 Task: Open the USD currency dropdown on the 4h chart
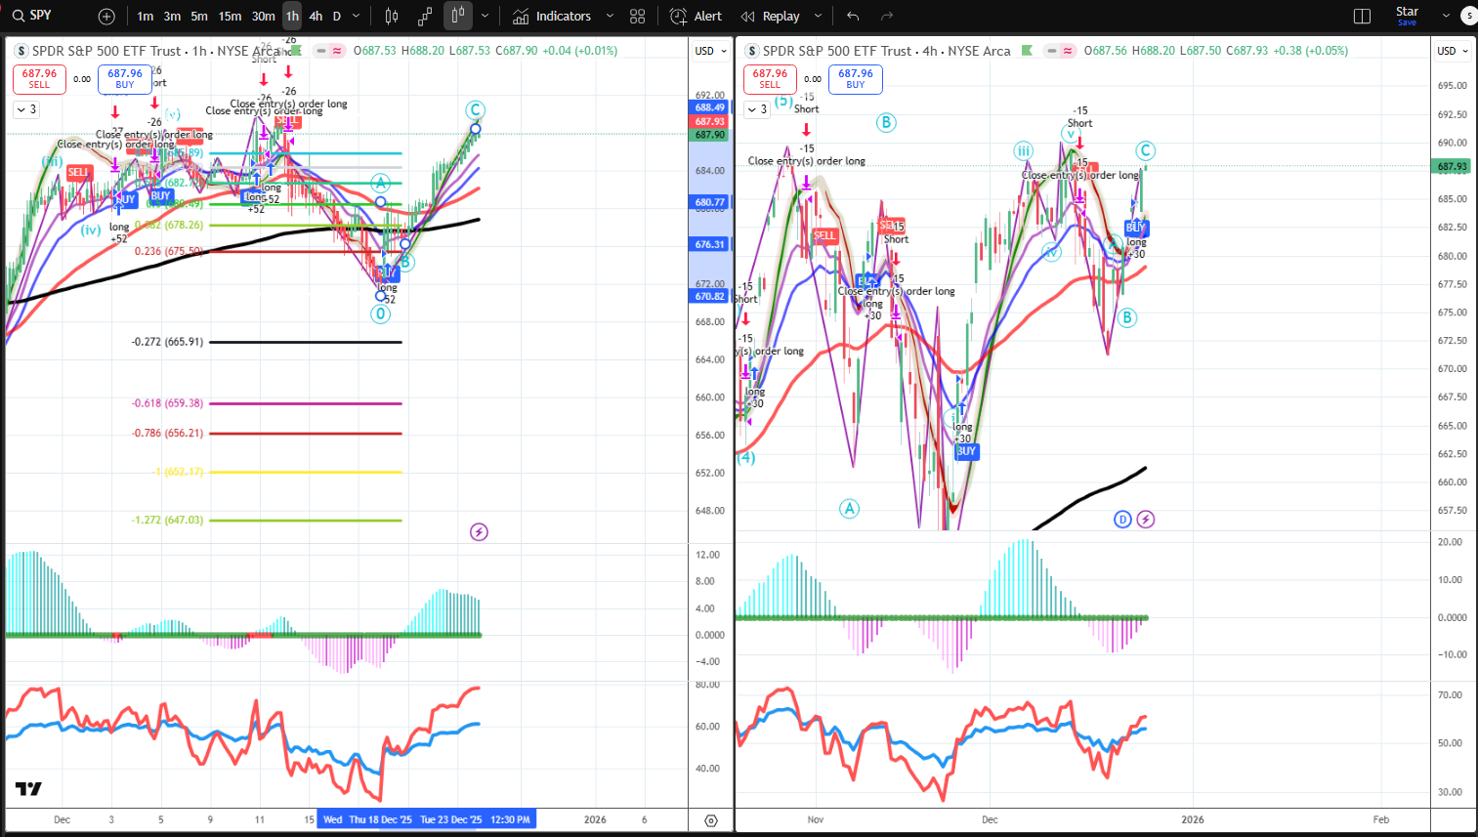(1453, 51)
